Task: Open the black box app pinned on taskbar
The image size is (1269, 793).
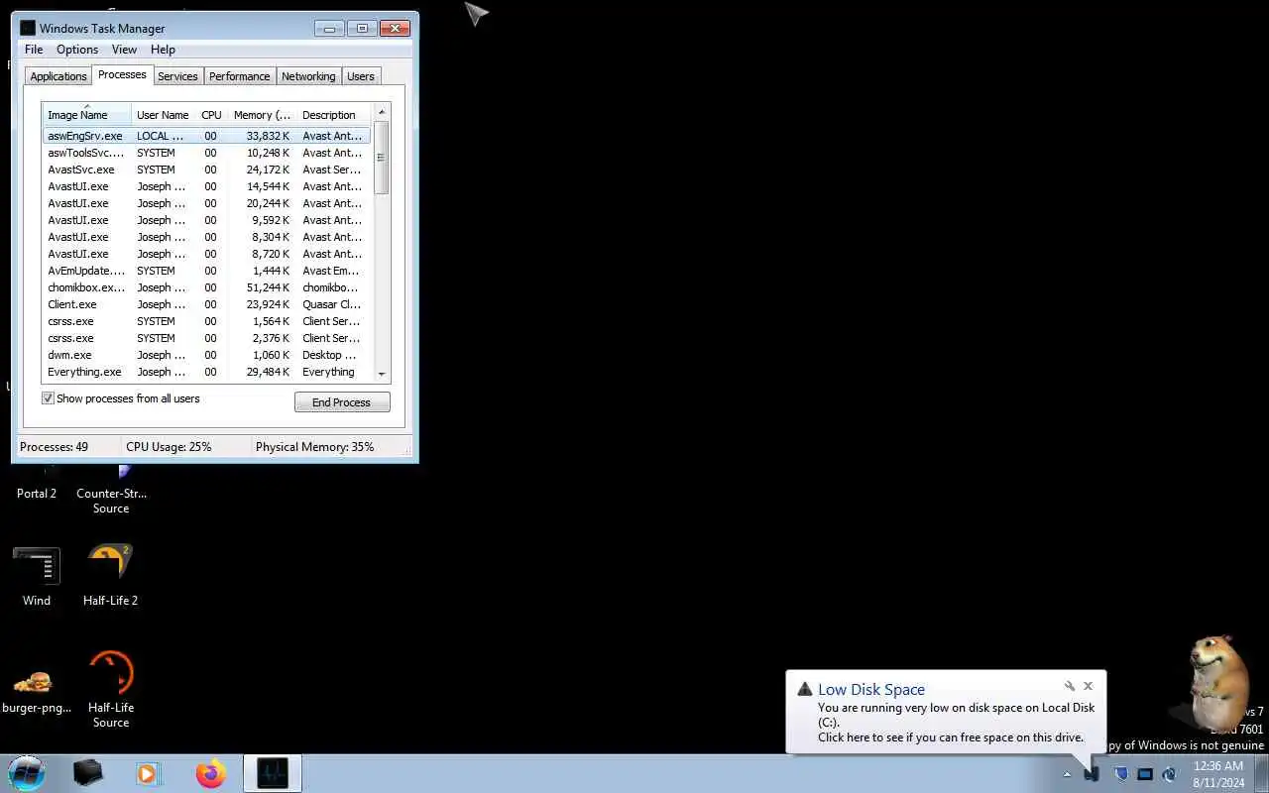Action: tap(87, 773)
